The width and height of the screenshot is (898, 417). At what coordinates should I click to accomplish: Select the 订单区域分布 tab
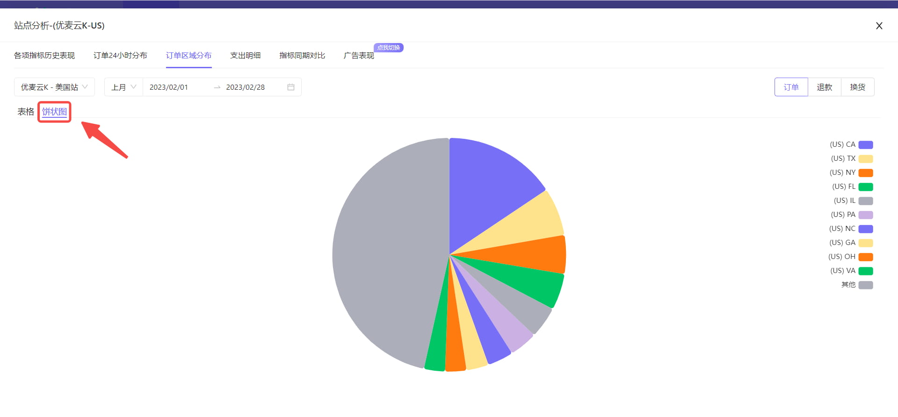tap(188, 56)
